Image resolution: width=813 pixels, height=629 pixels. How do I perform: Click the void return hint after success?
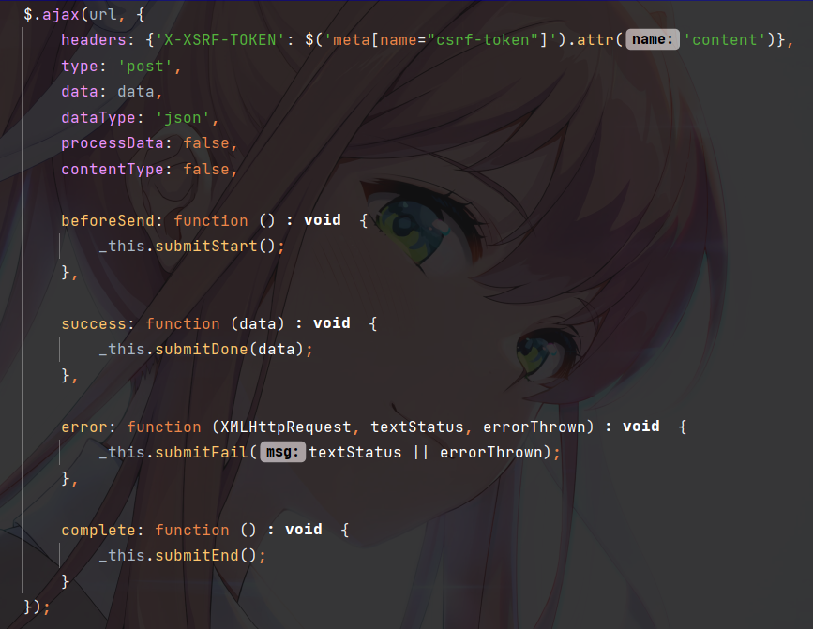pos(332,323)
